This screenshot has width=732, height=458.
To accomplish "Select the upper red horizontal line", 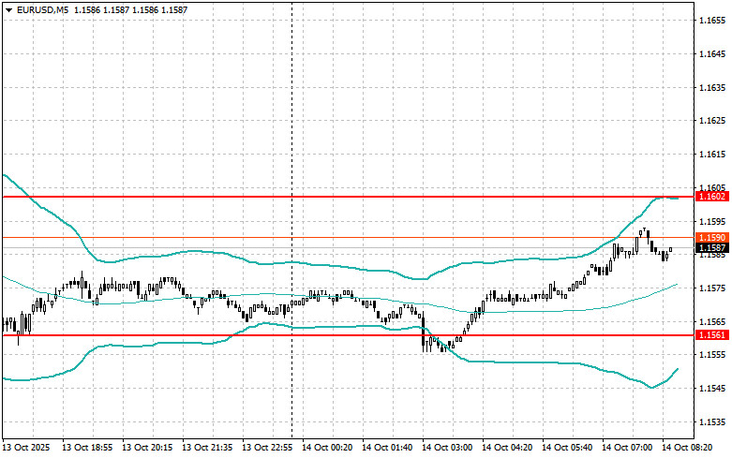I will click(349, 197).
